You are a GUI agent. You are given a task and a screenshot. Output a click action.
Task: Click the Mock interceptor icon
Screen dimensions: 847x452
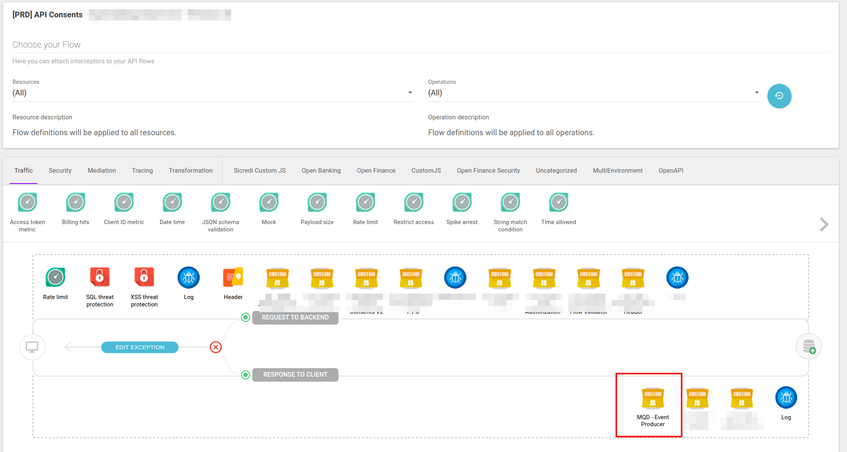(x=269, y=202)
